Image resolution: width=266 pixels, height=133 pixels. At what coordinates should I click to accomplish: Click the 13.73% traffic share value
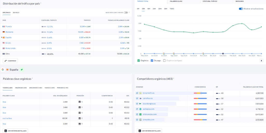[x=50, y=27]
